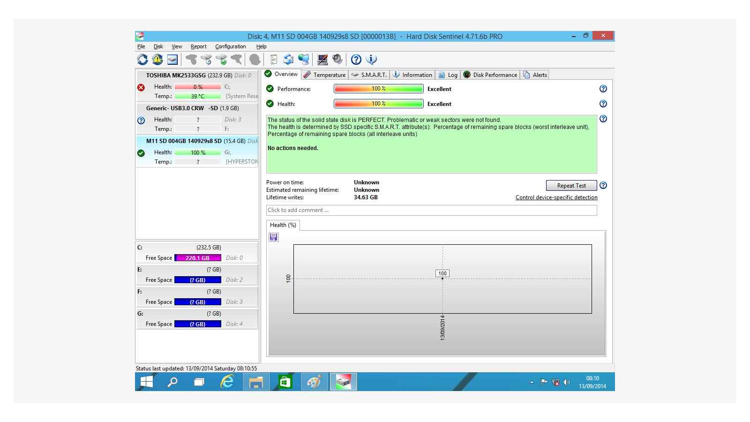Open the report document toolbar icon

coord(274,60)
